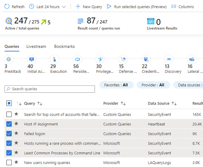Select the Lateral Movement tactic icon

(192, 59)
